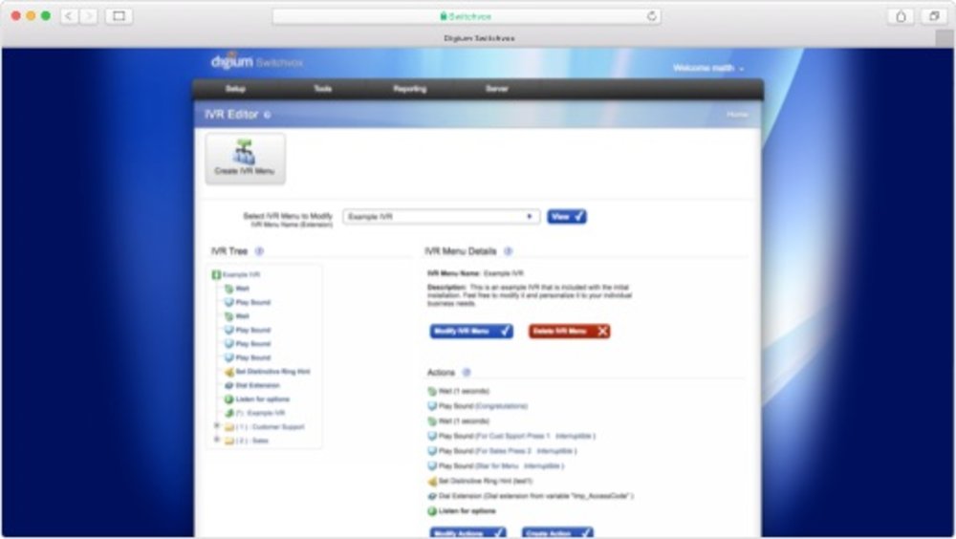
Task: Click the Safari address bar showing Switchvox
Action: (467, 16)
